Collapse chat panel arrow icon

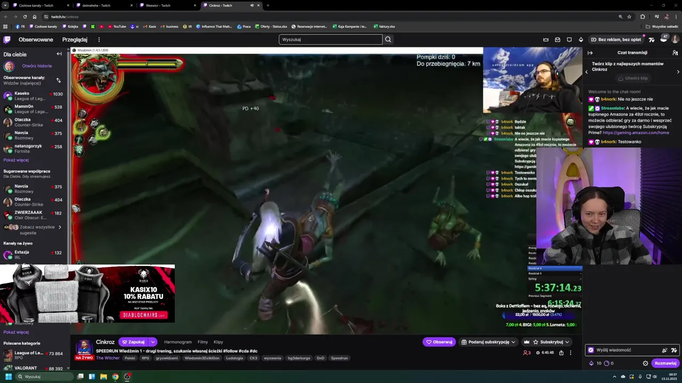pyautogui.click(x=590, y=53)
